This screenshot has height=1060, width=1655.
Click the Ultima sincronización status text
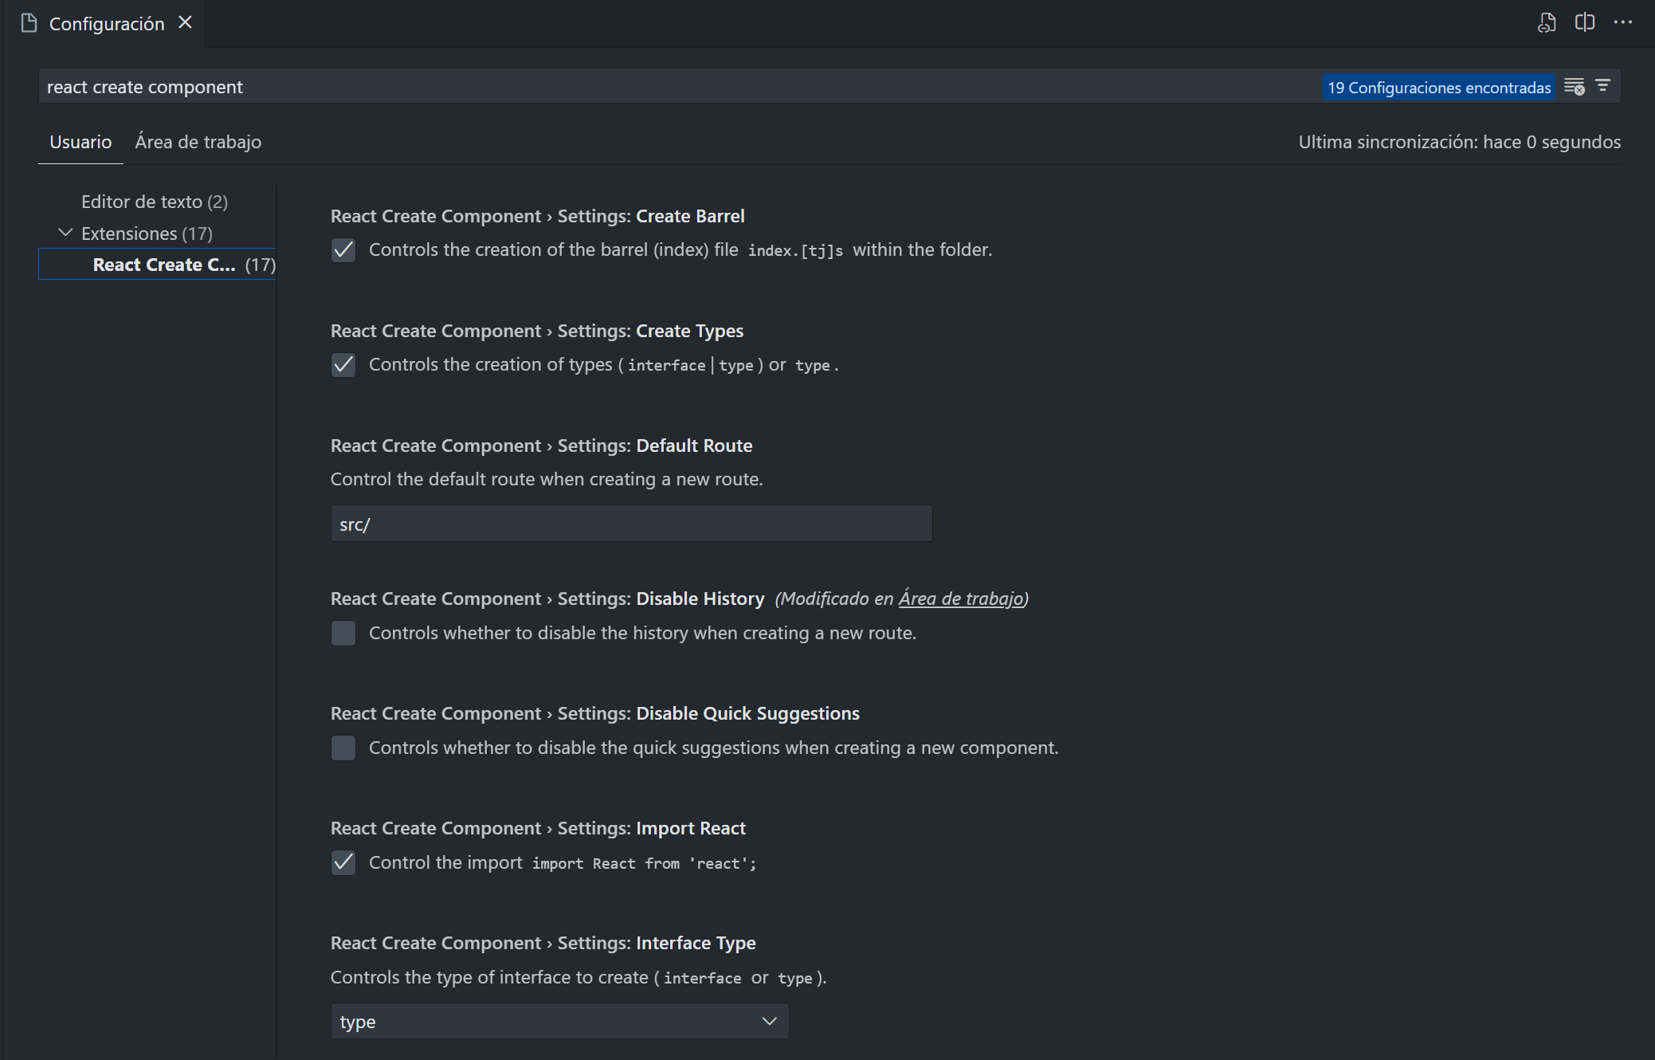1459,142
